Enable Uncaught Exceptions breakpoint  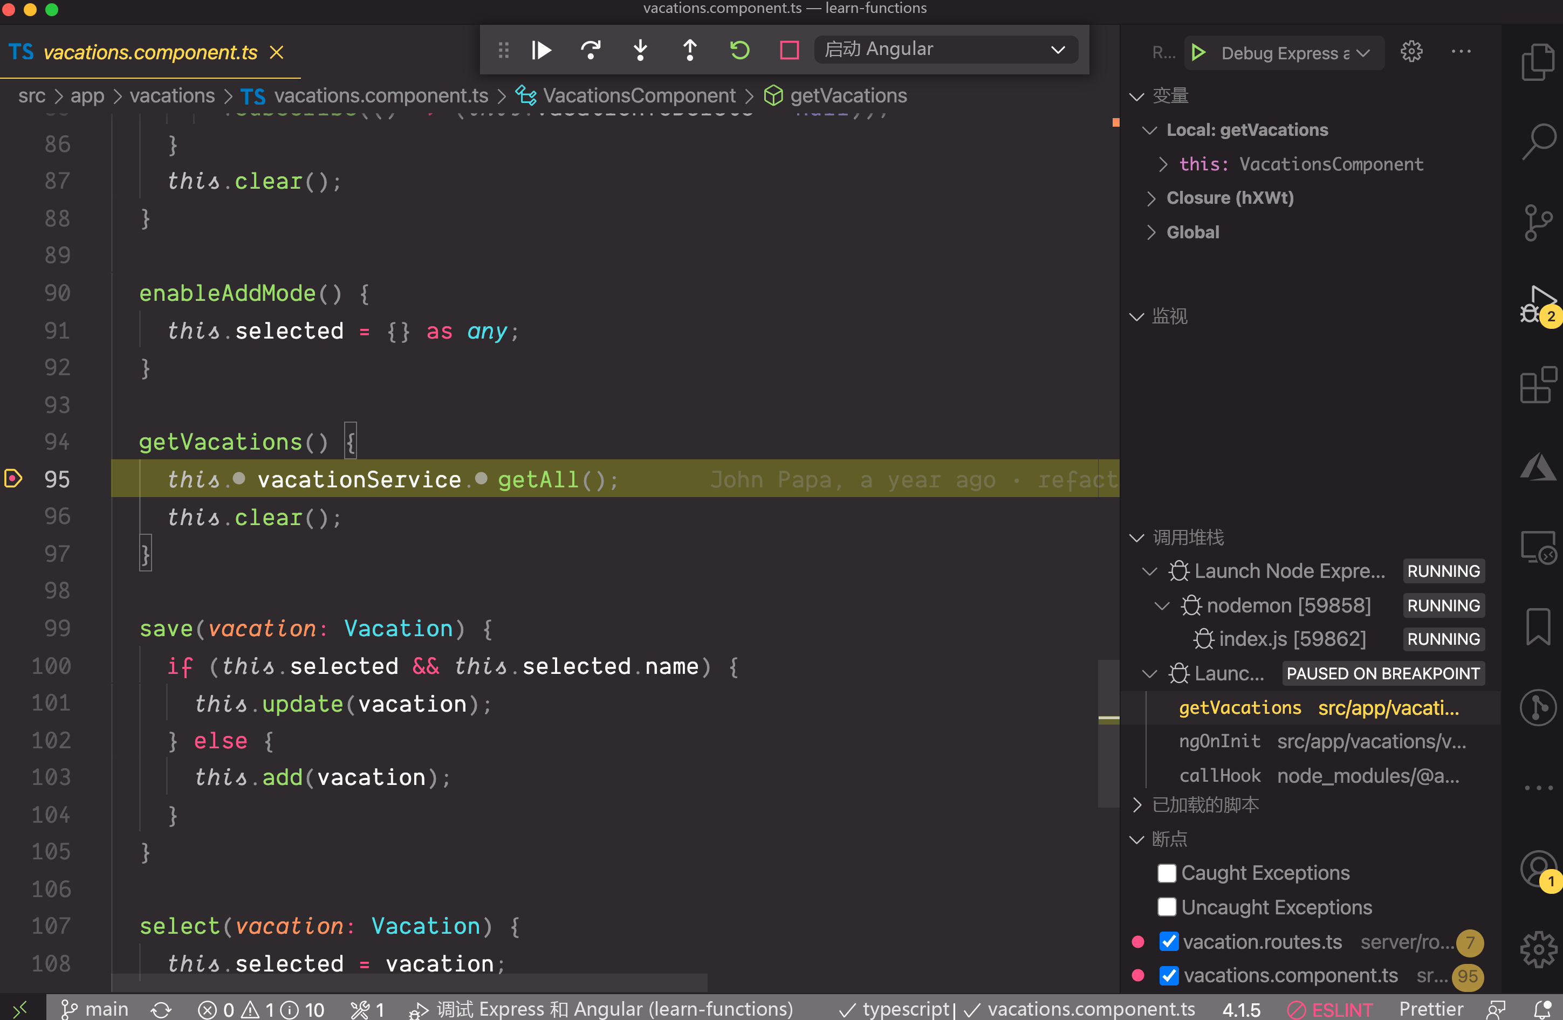pyautogui.click(x=1167, y=907)
